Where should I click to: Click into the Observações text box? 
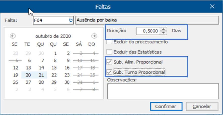coord(163,91)
